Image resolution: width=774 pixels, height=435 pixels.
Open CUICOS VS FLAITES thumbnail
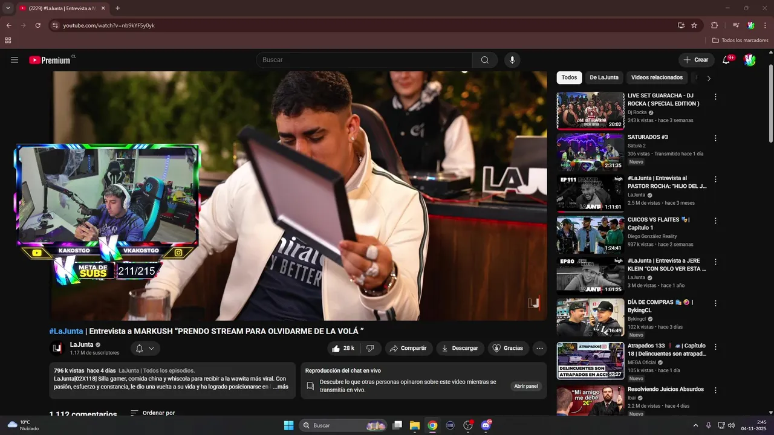click(x=590, y=234)
